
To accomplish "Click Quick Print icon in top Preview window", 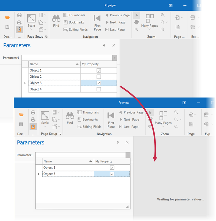I will point(19,22).
